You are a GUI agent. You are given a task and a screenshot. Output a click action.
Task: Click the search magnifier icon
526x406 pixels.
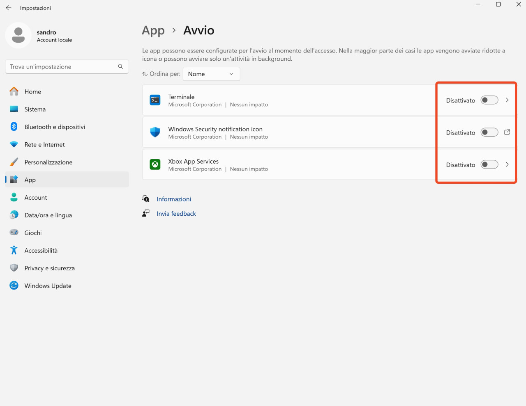tap(120, 66)
